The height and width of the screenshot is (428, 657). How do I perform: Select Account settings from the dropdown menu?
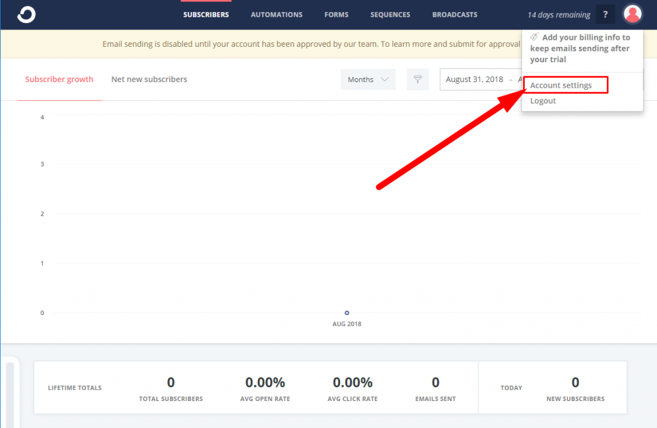(x=561, y=85)
